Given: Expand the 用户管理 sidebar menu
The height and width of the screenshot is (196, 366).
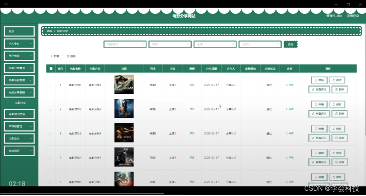Looking at the screenshot, I should point(19,56).
